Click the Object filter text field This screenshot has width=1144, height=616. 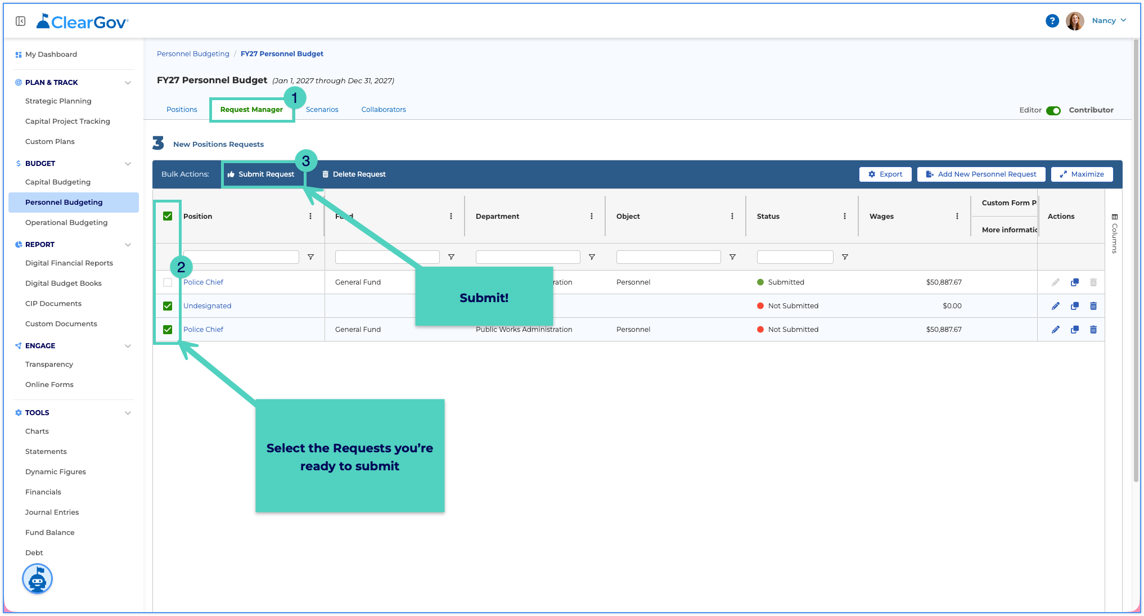click(x=668, y=257)
